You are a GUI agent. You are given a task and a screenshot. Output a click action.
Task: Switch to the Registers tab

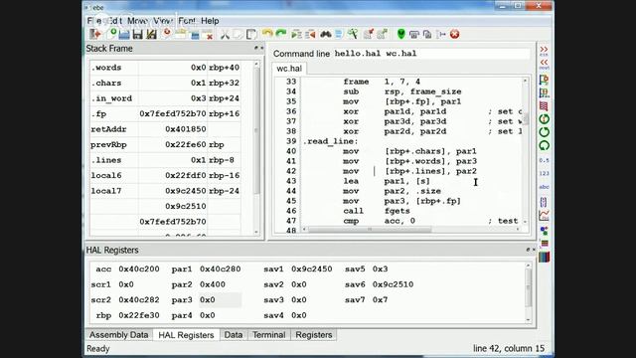click(314, 335)
